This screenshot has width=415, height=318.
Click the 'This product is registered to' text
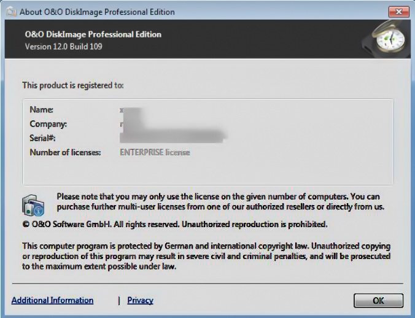tap(73, 85)
